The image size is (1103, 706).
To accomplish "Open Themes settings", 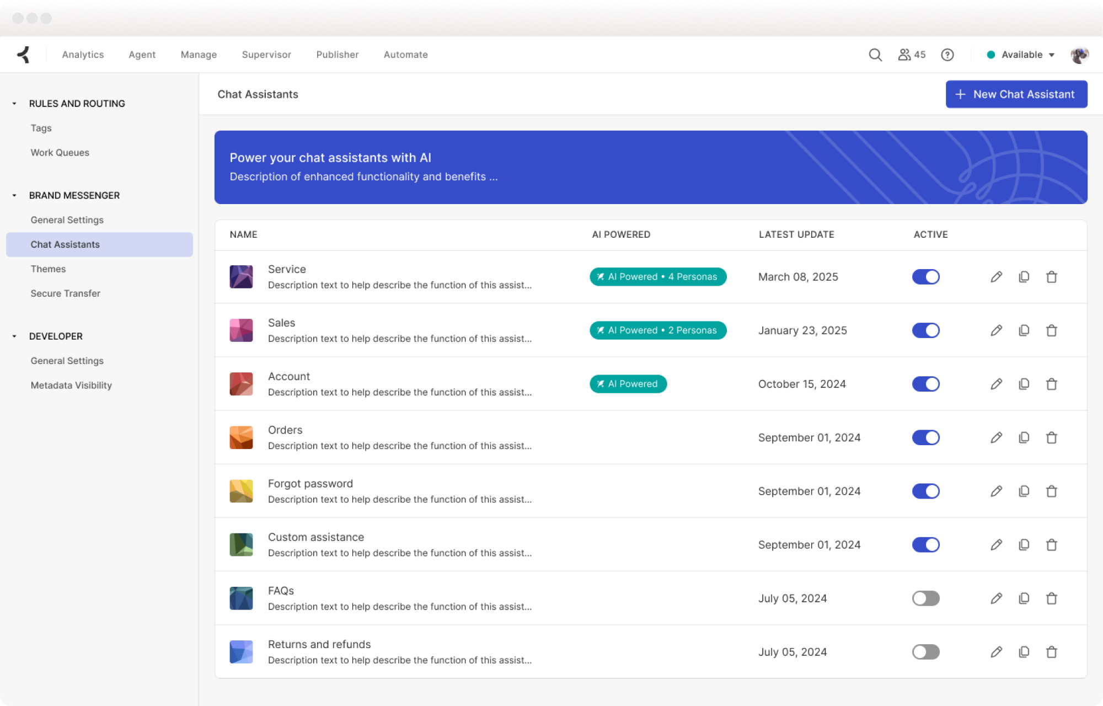I will coord(49,269).
